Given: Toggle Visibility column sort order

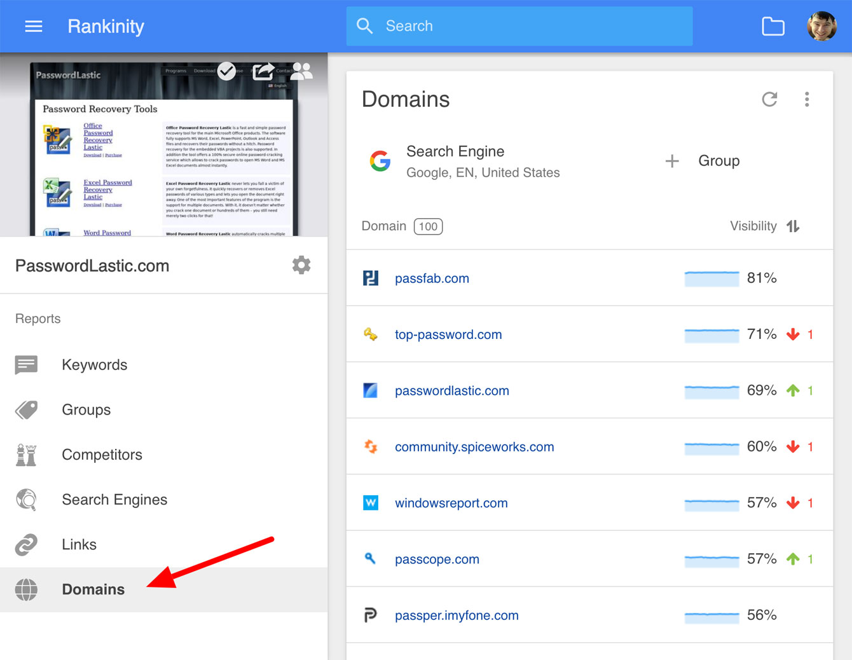Looking at the screenshot, I should [x=792, y=226].
